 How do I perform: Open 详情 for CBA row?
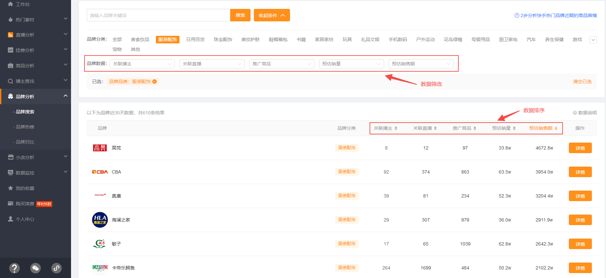580,172
